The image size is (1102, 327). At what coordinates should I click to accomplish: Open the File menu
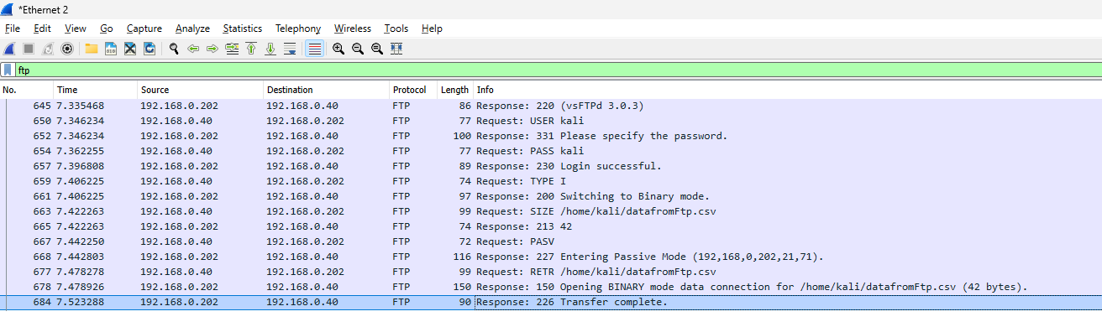tap(13, 29)
